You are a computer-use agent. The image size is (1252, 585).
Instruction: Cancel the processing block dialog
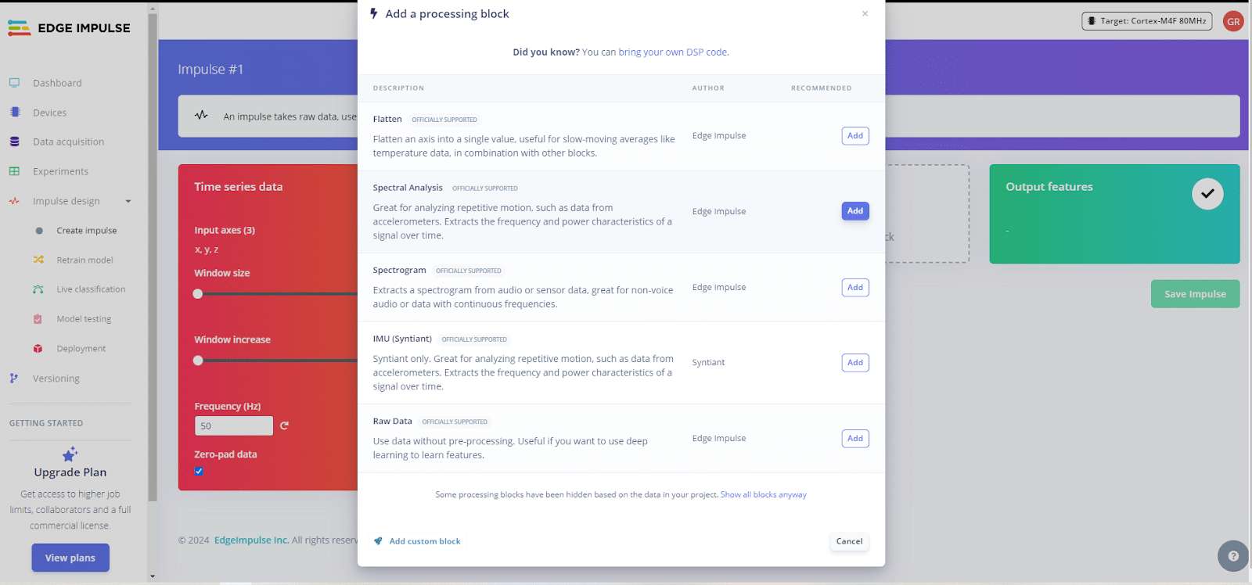coord(849,541)
